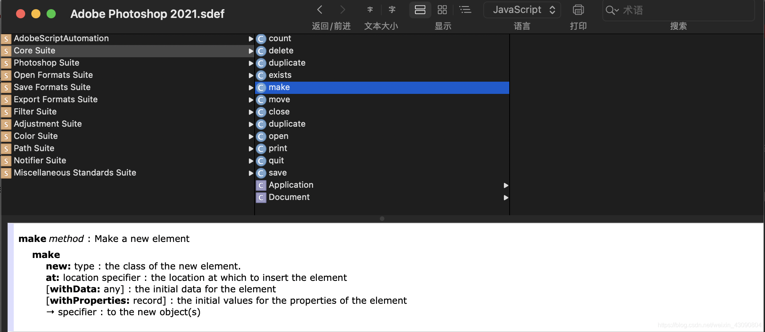Switch to the column browser view icon
The width and height of the screenshot is (765, 332).
420,10
